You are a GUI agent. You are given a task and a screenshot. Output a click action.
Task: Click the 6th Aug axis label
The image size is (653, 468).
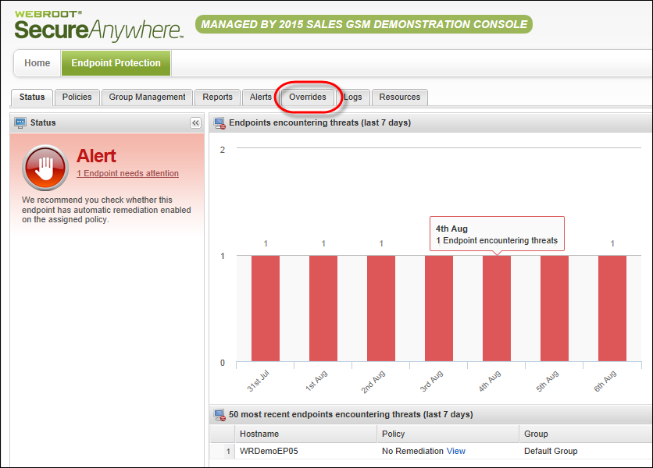click(x=605, y=381)
